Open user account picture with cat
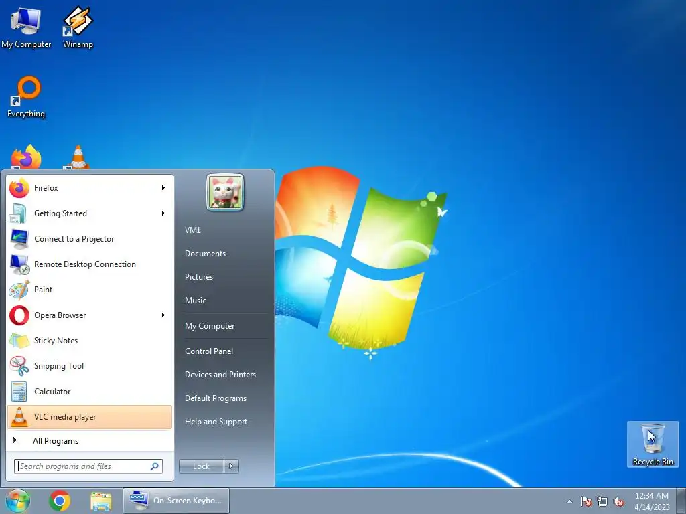686x514 pixels. pyautogui.click(x=225, y=192)
